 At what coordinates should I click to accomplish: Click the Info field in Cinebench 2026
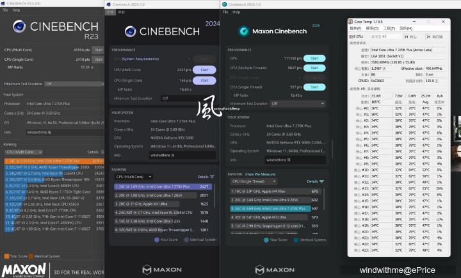295,160
